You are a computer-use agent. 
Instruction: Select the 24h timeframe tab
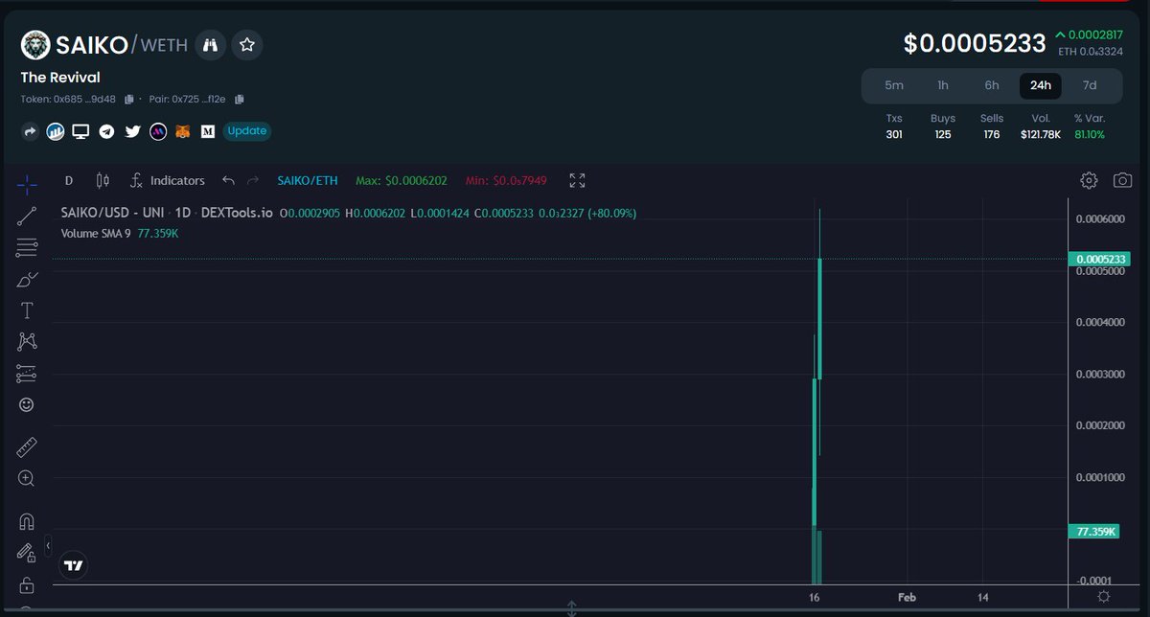[x=1041, y=85]
